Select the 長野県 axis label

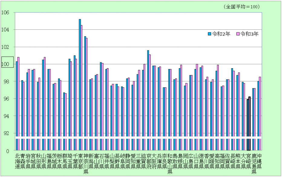click(117, 161)
